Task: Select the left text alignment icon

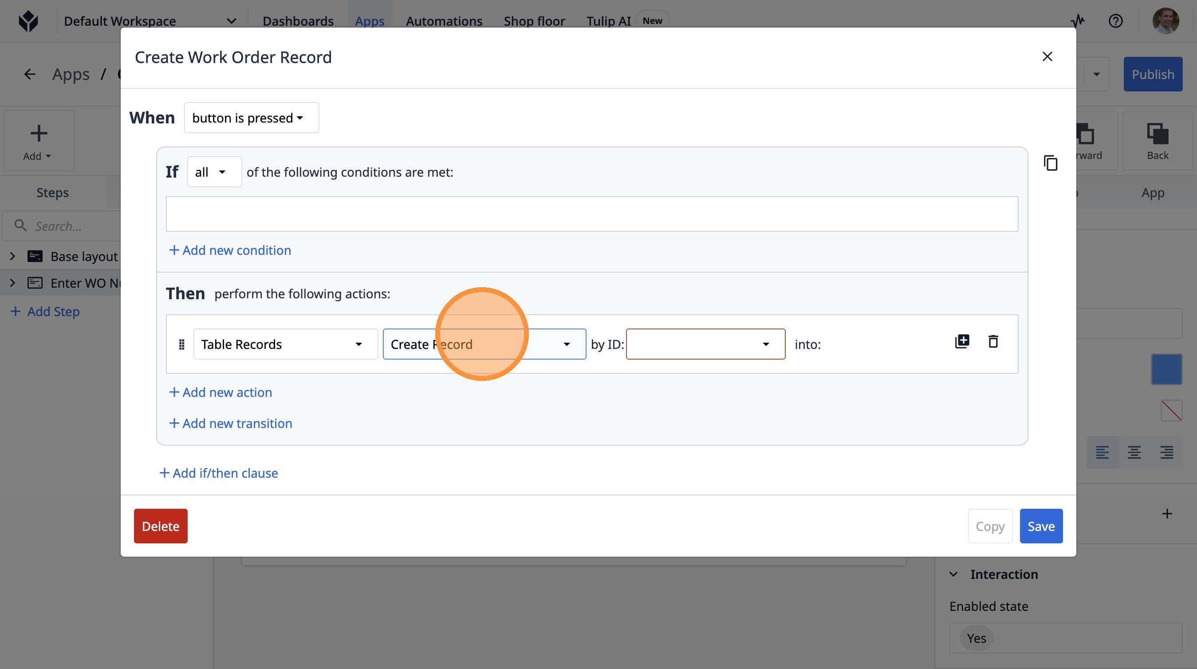Action: tap(1102, 452)
